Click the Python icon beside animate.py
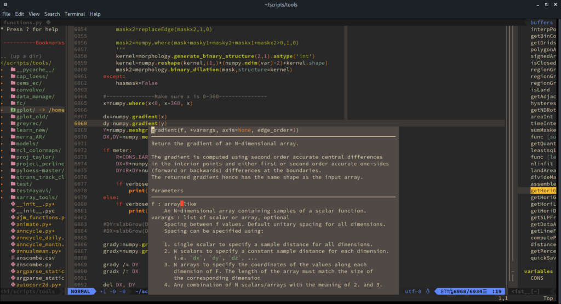This screenshot has width=561, height=304. click(x=13, y=224)
